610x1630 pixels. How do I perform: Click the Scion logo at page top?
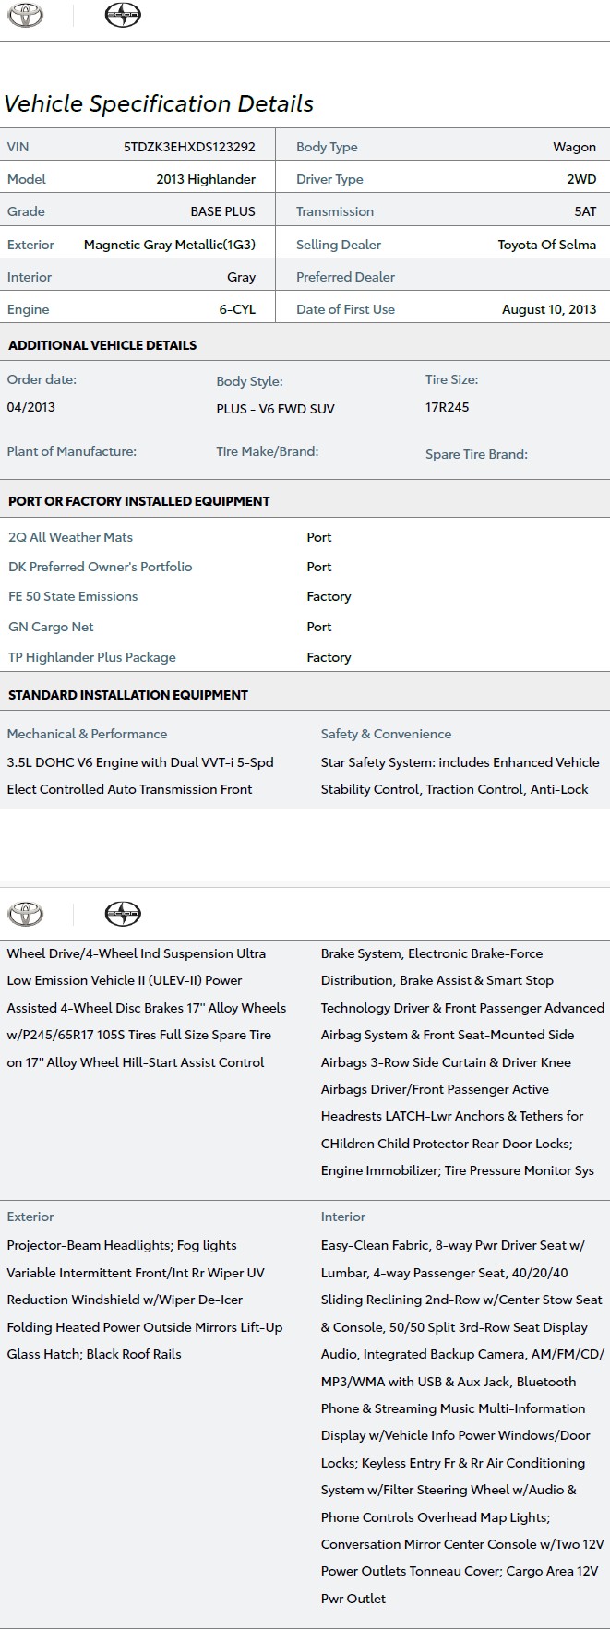(x=122, y=16)
